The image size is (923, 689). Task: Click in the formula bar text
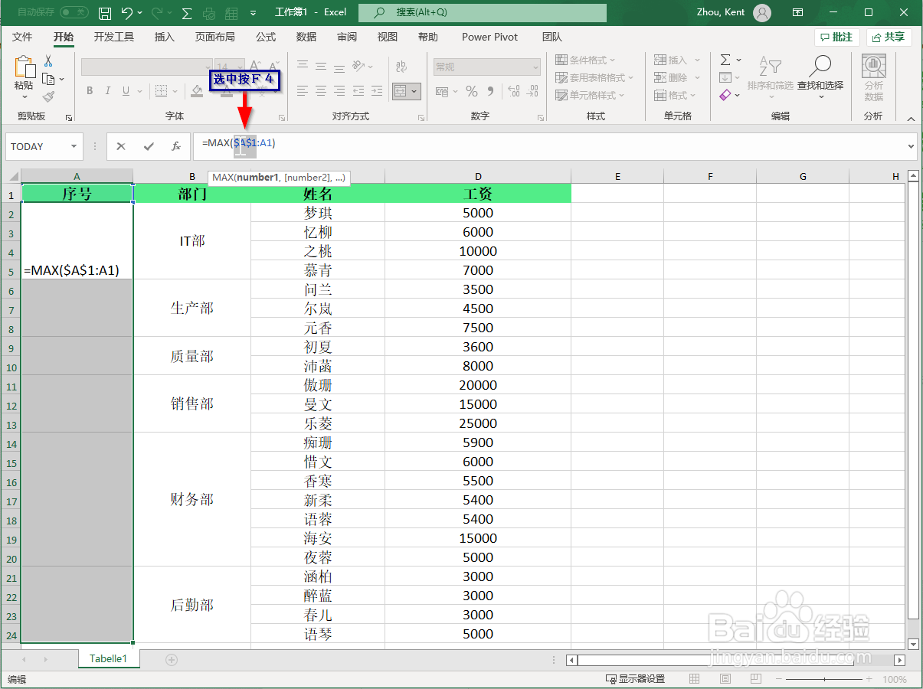click(238, 143)
